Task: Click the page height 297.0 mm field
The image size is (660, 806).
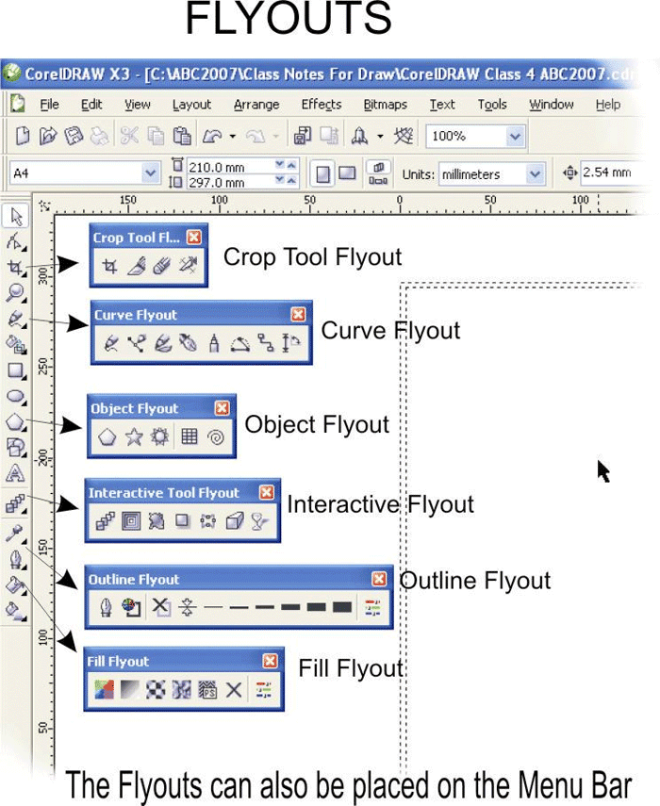Action: pos(231,182)
